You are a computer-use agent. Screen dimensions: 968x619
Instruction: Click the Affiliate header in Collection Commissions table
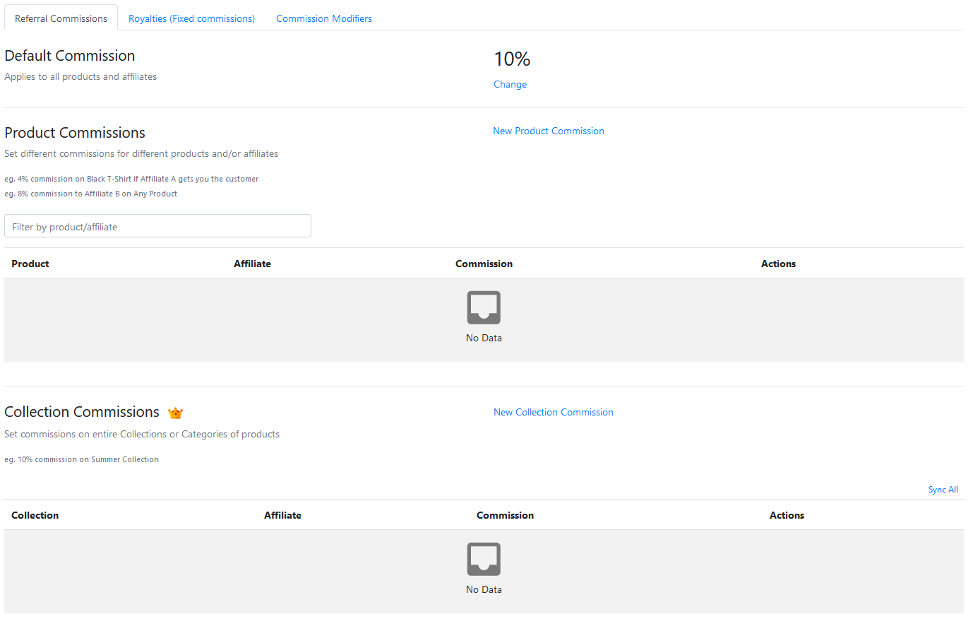tap(282, 515)
